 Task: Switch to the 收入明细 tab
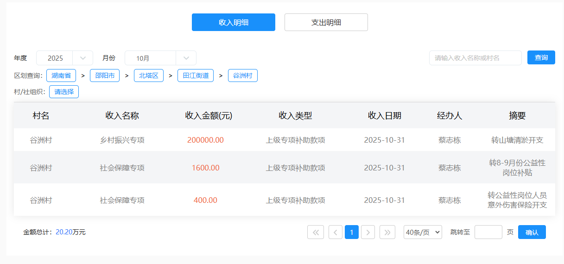(x=234, y=22)
